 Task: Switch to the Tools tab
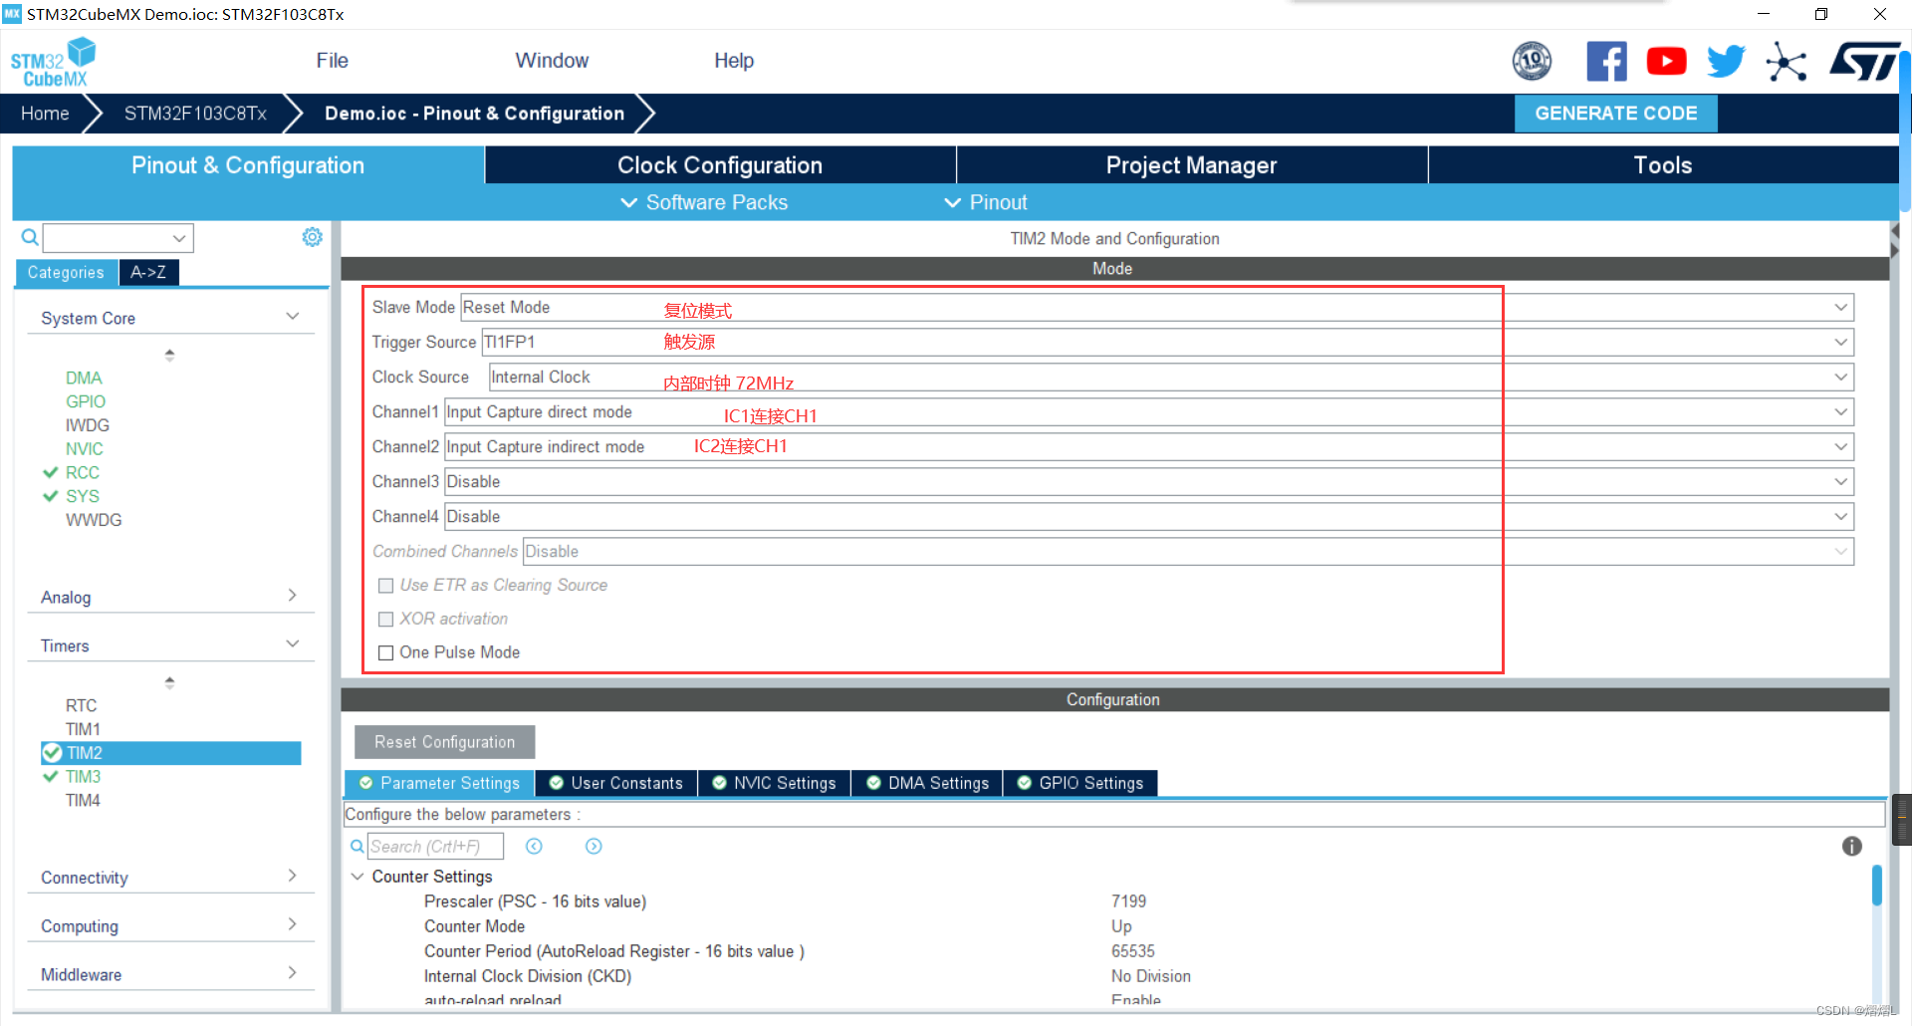click(1663, 165)
